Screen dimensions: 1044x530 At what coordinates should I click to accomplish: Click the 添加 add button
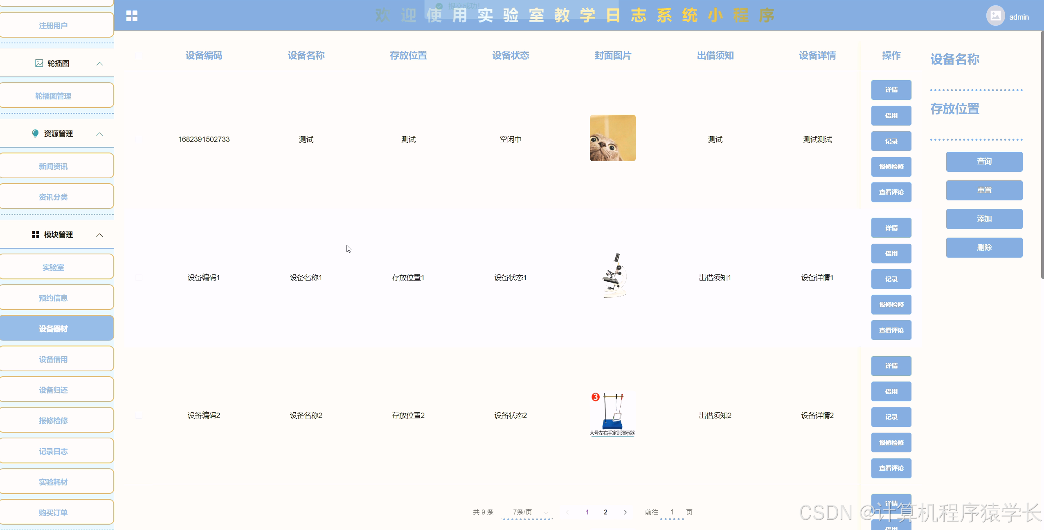(x=984, y=219)
